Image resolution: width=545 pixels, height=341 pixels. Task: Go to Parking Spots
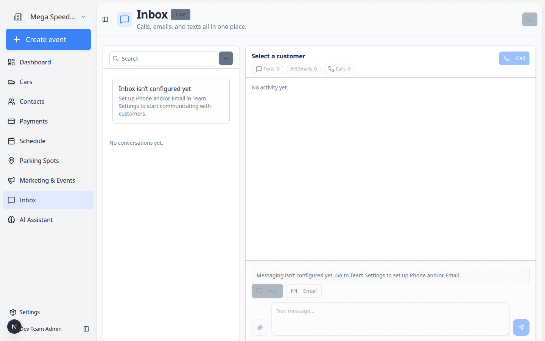pyautogui.click(x=48, y=161)
